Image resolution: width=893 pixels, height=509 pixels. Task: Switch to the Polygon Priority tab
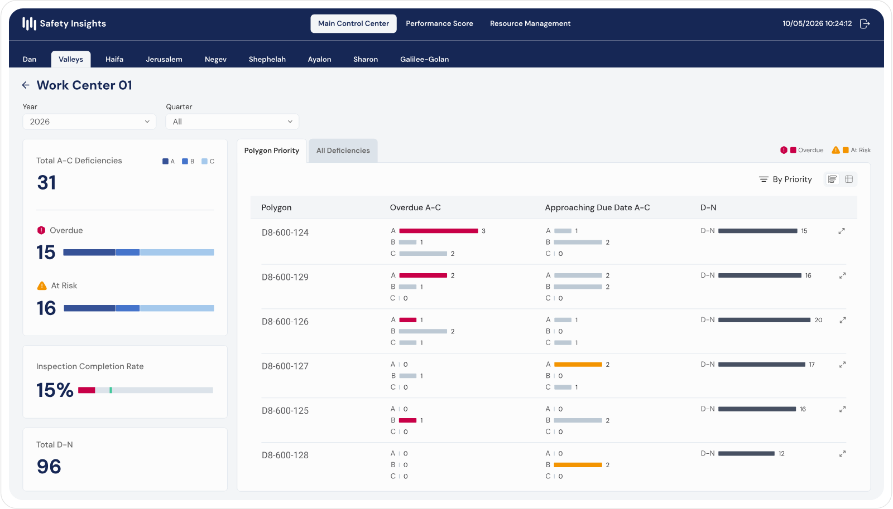pyautogui.click(x=272, y=151)
